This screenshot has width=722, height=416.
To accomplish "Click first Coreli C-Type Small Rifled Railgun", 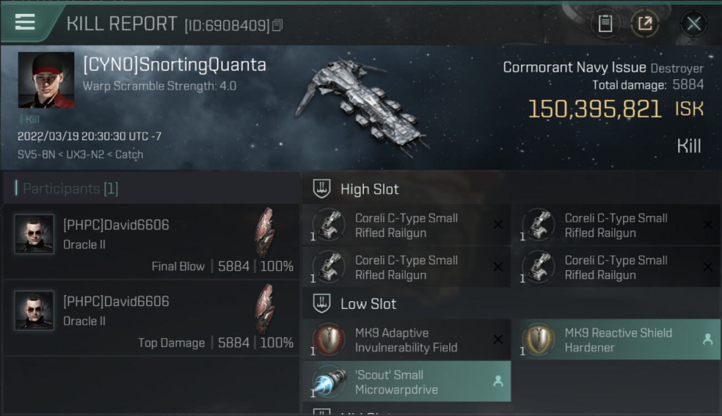I will click(x=407, y=225).
